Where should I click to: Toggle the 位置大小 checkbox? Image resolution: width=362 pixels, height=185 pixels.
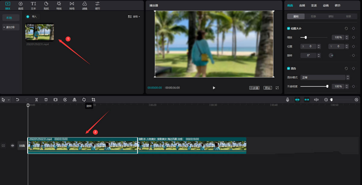[x=288, y=28]
